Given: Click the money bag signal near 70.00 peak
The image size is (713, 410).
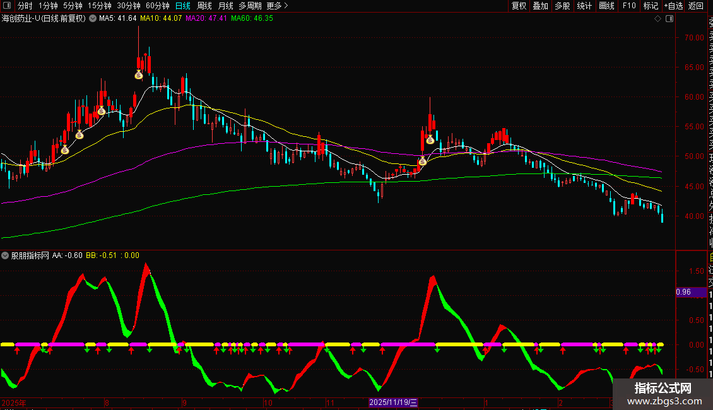Looking at the screenshot, I should point(139,75).
